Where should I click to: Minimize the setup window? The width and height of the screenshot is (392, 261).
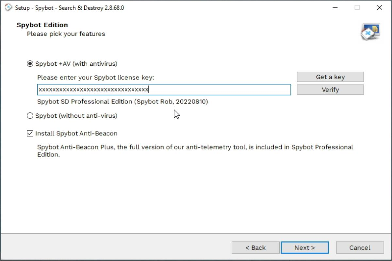335,7
